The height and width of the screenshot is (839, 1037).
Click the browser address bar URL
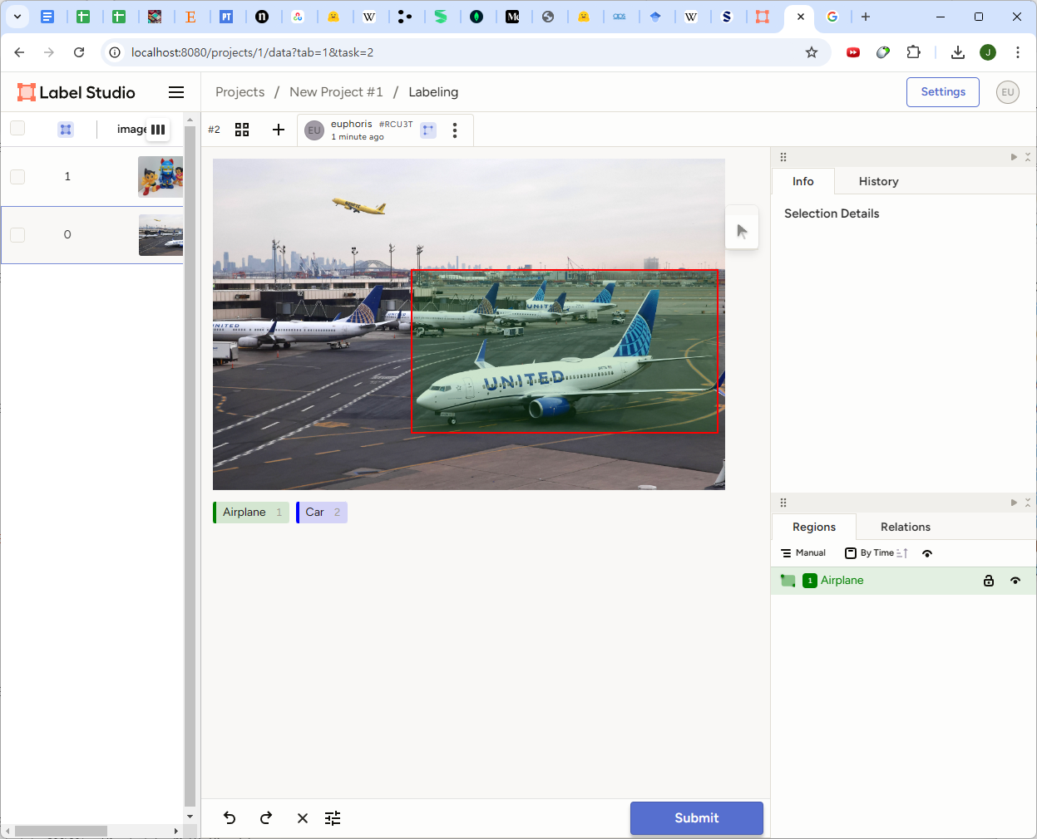tap(252, 52)
